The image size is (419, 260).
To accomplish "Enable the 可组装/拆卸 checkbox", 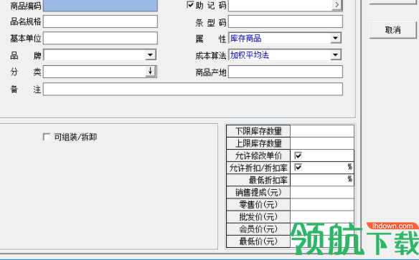I will [47, 137].
